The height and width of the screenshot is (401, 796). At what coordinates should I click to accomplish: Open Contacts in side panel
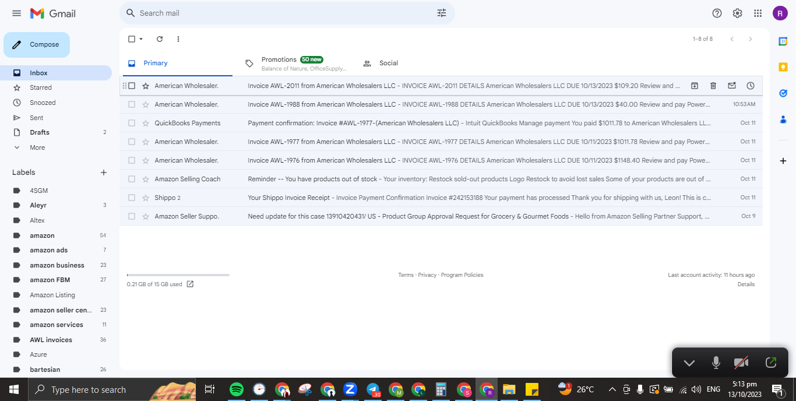(783, 119)
